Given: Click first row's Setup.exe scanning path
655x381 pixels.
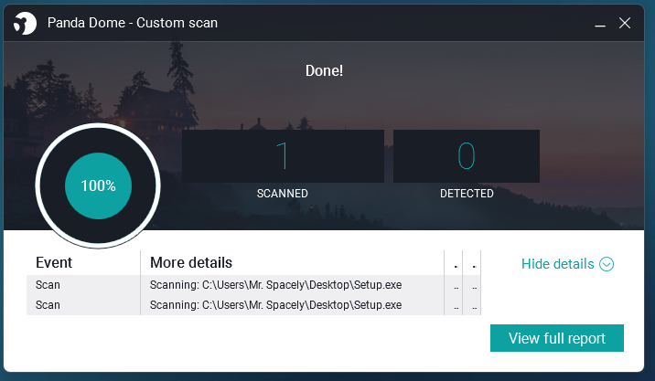Looking at the screenshot, I should (x=275, y=285).
